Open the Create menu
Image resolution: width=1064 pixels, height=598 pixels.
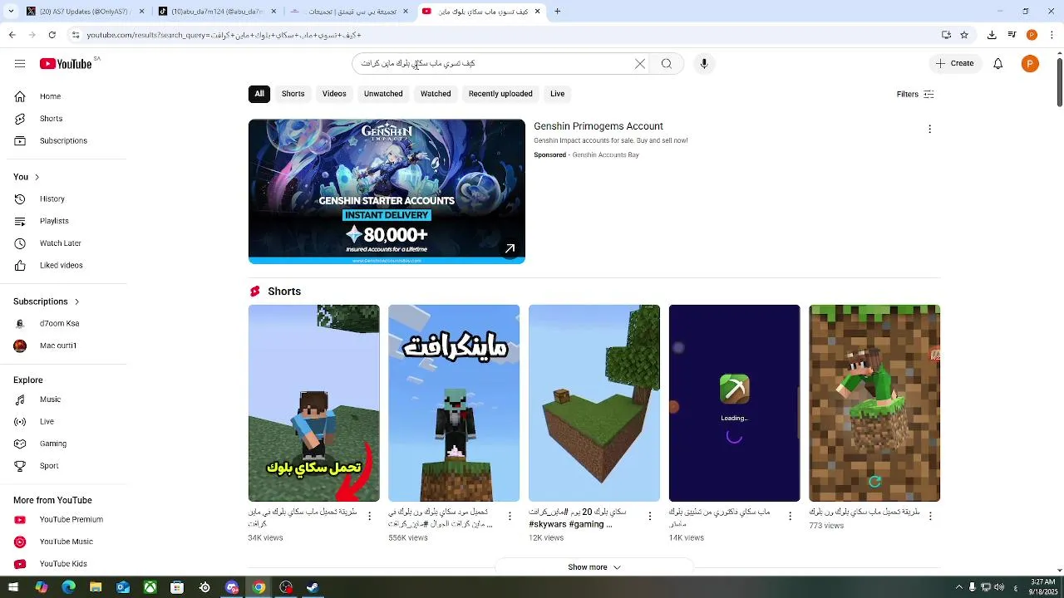pyautogui.click(x=954, y=64)
